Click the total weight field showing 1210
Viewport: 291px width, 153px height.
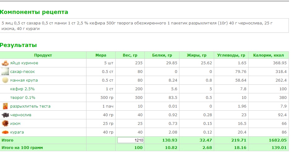(x=130, y=140)
